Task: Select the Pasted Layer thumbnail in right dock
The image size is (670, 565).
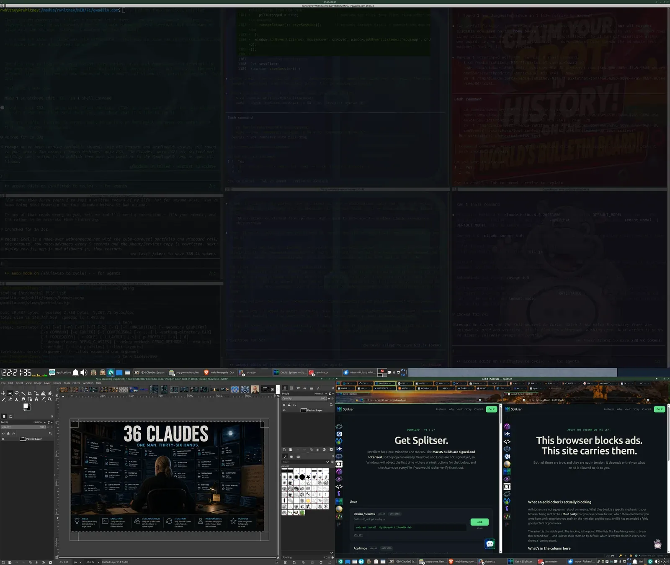Action: tap(304, 410)
